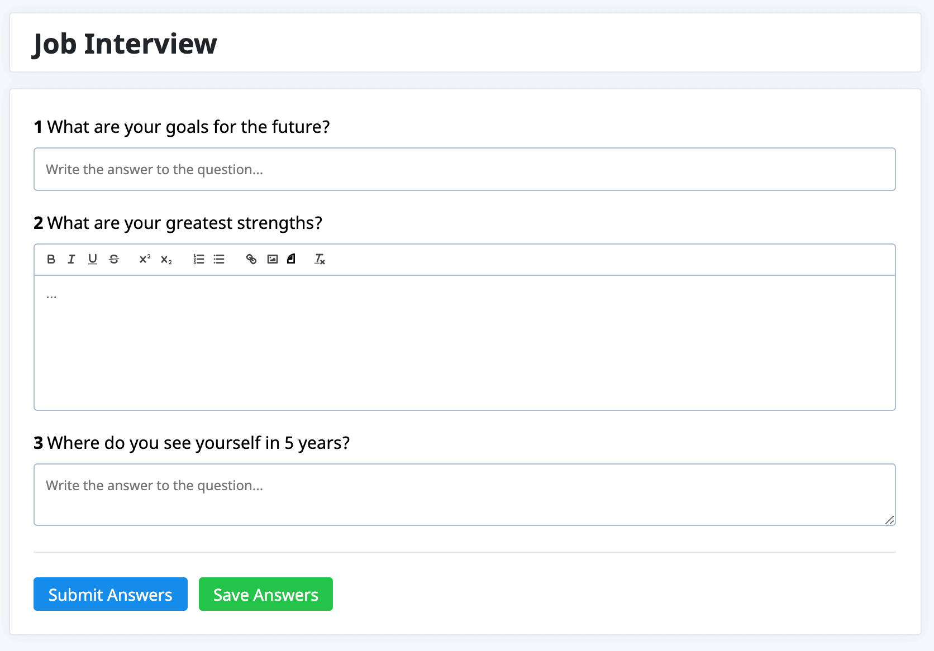Screen dimensions: 934x651
Task: Click the file attachment icon
Action: tap(291, 259)
